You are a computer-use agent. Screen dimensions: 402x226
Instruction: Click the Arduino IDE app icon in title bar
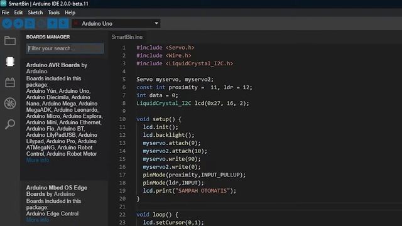click(3, 3)
